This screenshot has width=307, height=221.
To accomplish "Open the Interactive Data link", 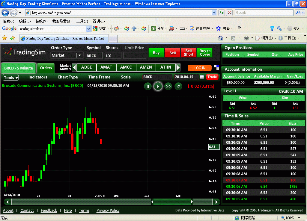I will coord(213,210).
